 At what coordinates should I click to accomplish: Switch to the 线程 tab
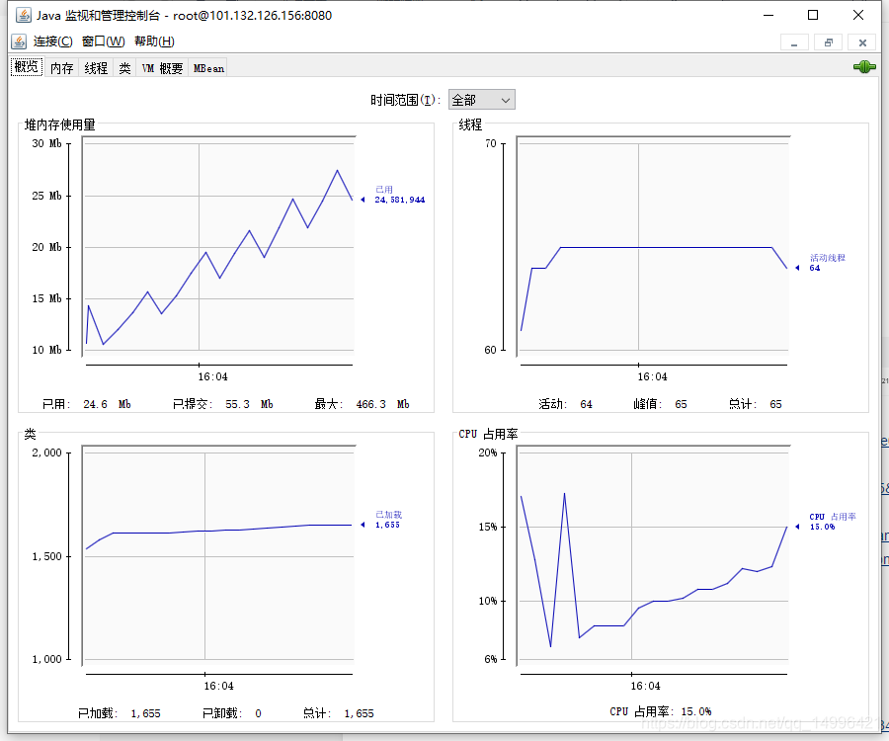pos(96,68)
